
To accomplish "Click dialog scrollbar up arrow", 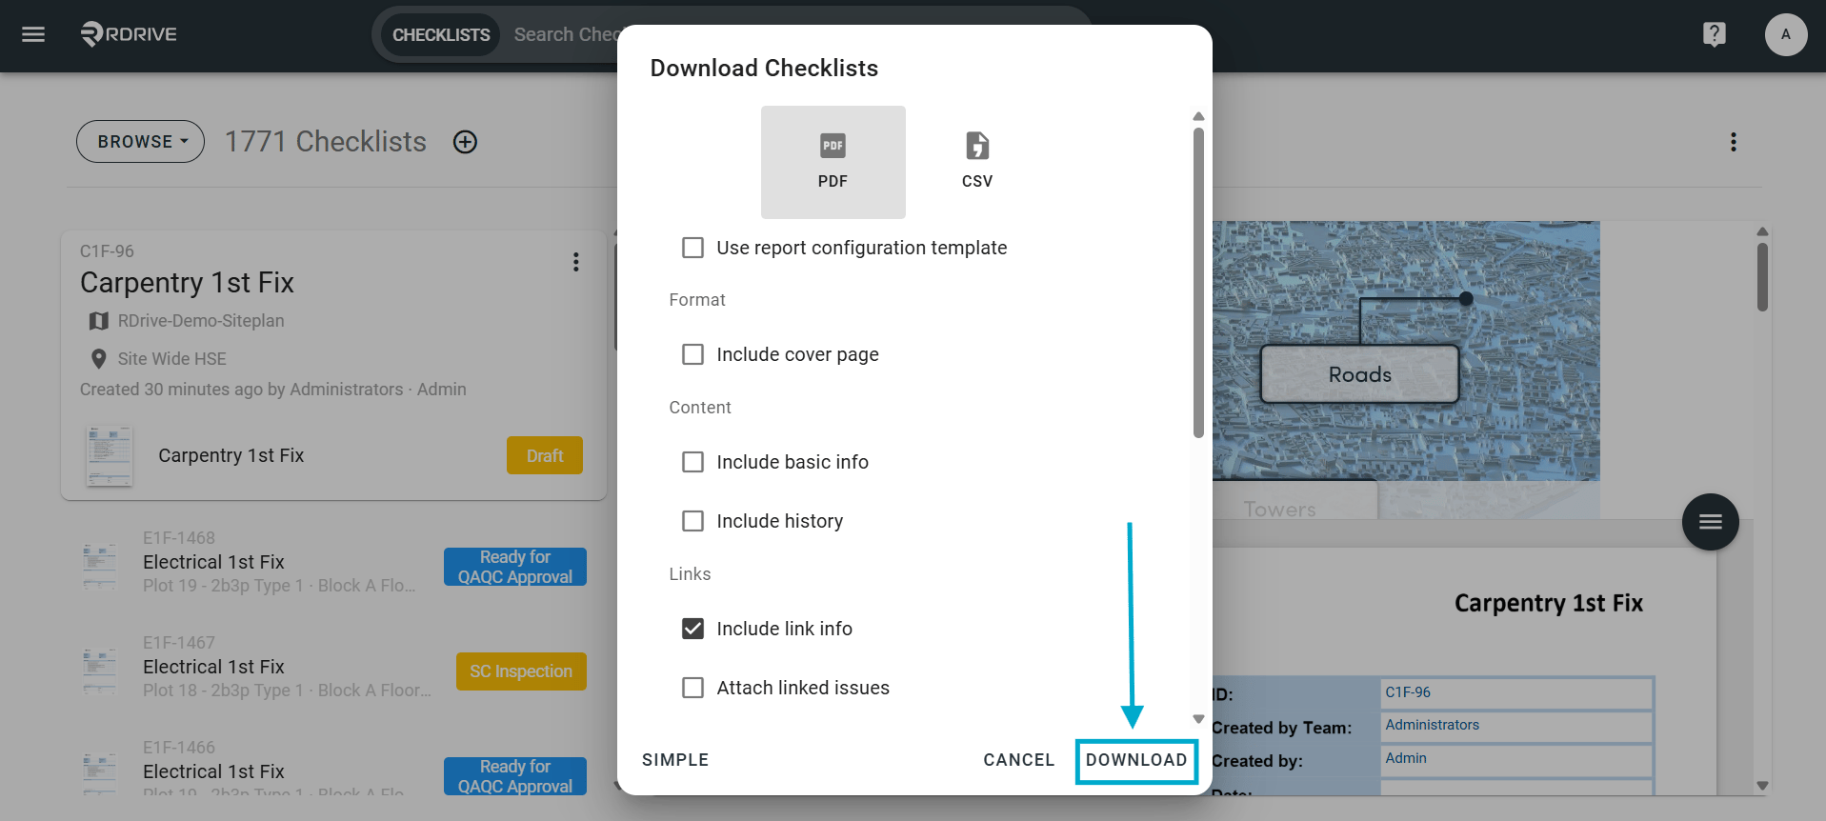I will [1198, 116].
